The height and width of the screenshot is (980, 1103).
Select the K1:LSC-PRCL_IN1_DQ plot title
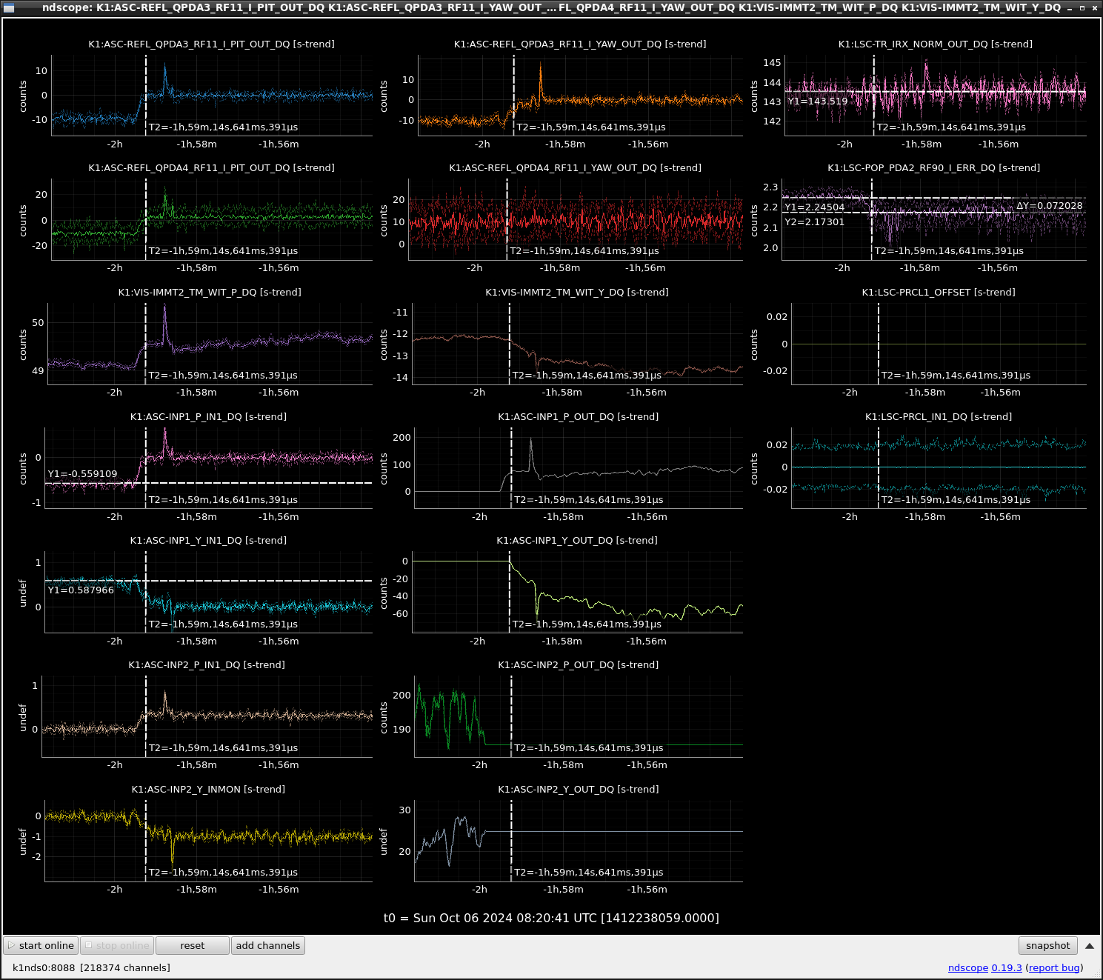tap(938, 417)
